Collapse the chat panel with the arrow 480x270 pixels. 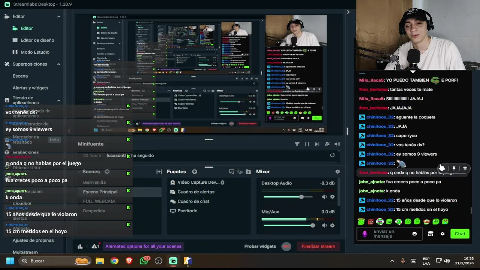[x=348, y=12]
